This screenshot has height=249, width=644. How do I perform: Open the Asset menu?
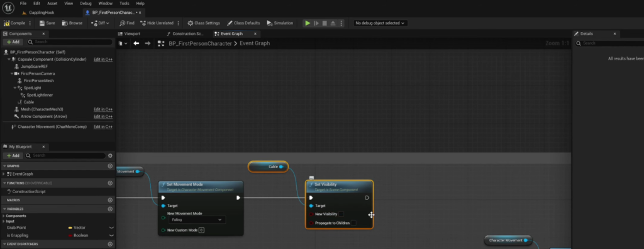click(x=52, y=3)
